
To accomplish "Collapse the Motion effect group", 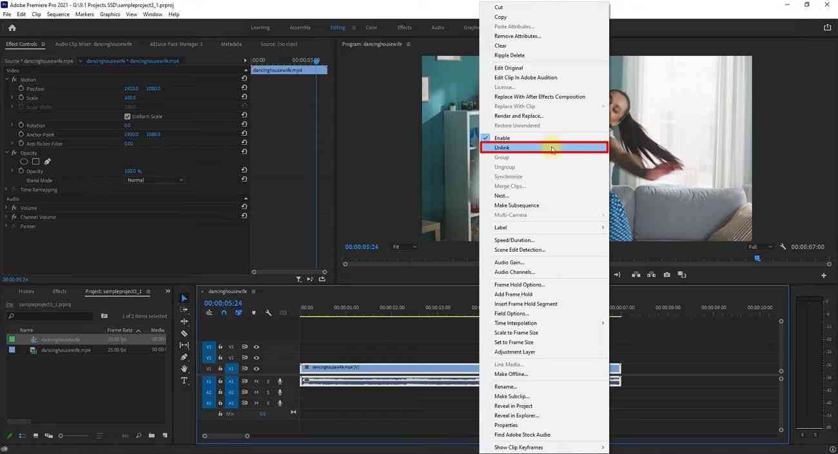I will [6, 79].
